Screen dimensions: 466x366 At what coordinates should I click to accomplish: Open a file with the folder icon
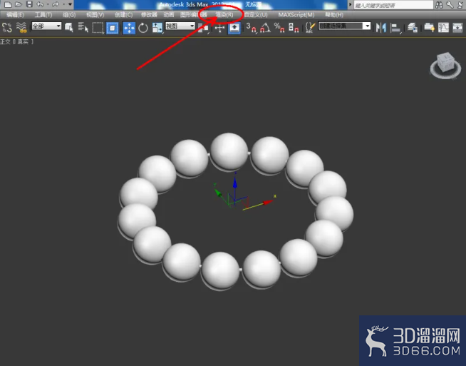pos(19,4)
